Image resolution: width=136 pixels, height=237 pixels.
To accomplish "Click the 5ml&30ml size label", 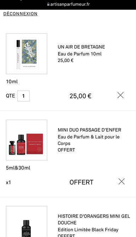I will (18, 168).
